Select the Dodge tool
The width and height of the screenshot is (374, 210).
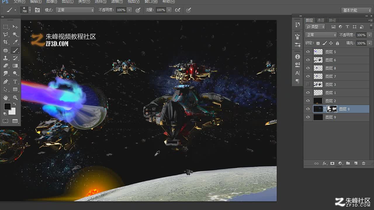click(x=15, y=73)
